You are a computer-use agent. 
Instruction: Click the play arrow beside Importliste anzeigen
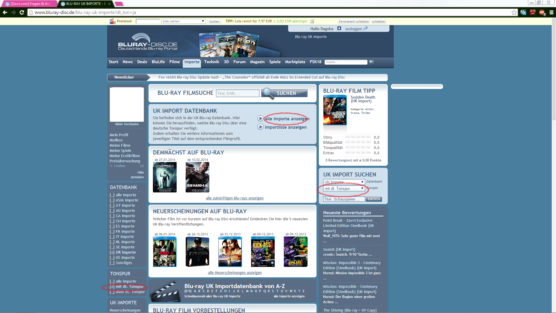tap(260, 127)
